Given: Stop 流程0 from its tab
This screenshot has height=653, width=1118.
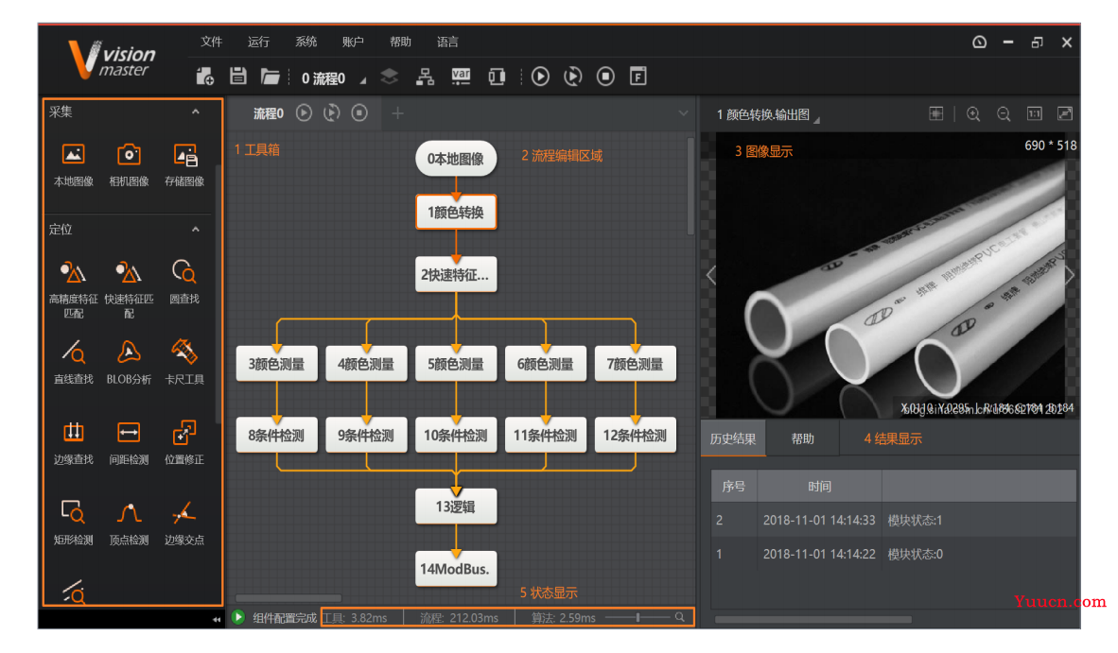Looking at the screenshot, I should pos(360,112).
